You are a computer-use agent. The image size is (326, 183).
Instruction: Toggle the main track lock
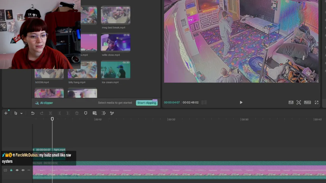click(x=11, y=170)
